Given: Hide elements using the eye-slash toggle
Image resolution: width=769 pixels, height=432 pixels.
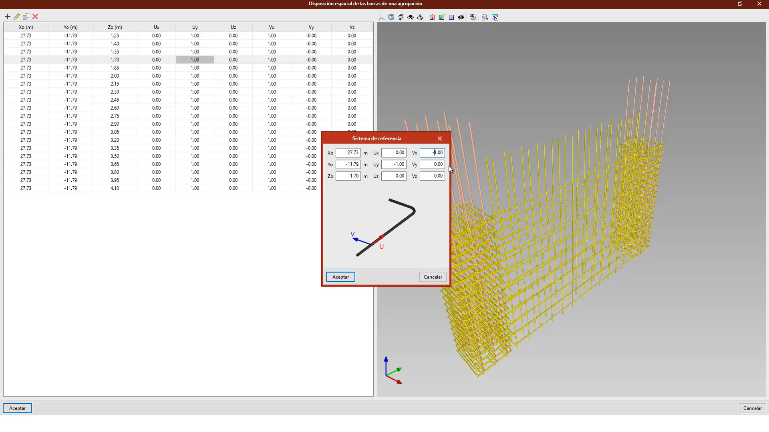Looking at the screenshot, I should pyautogui.click(x=461, y=17).
